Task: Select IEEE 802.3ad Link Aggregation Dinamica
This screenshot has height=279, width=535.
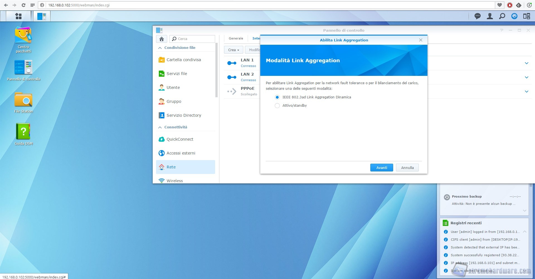Action: [277, 97]
